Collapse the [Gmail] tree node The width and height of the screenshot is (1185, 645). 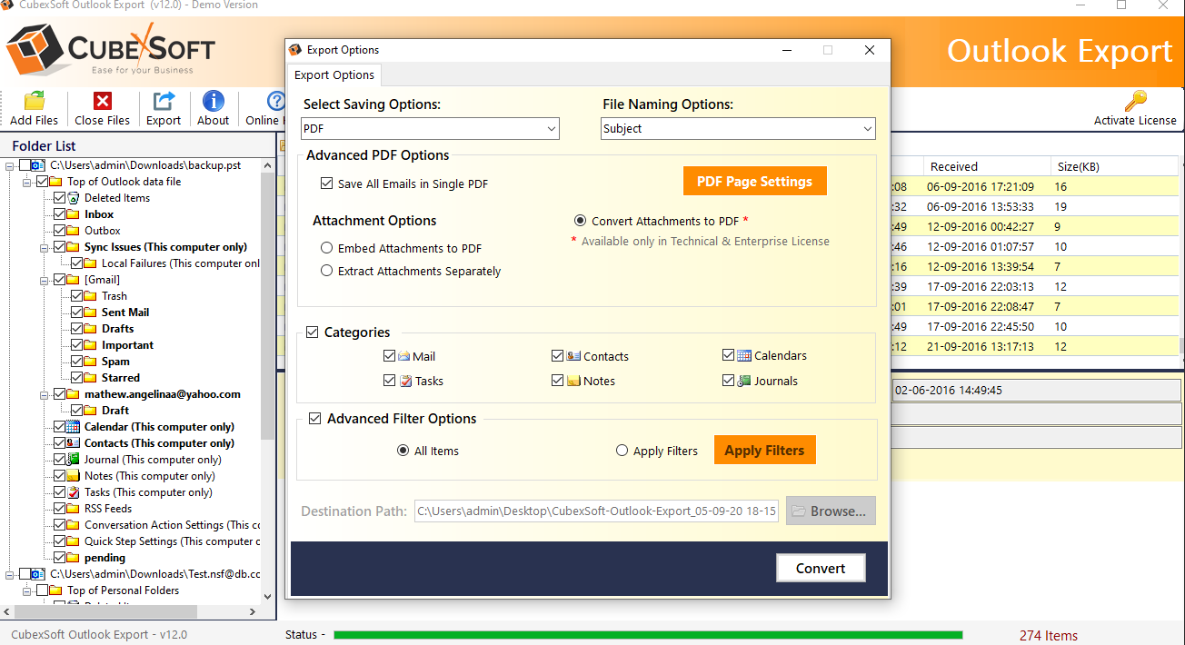[45, 280]
